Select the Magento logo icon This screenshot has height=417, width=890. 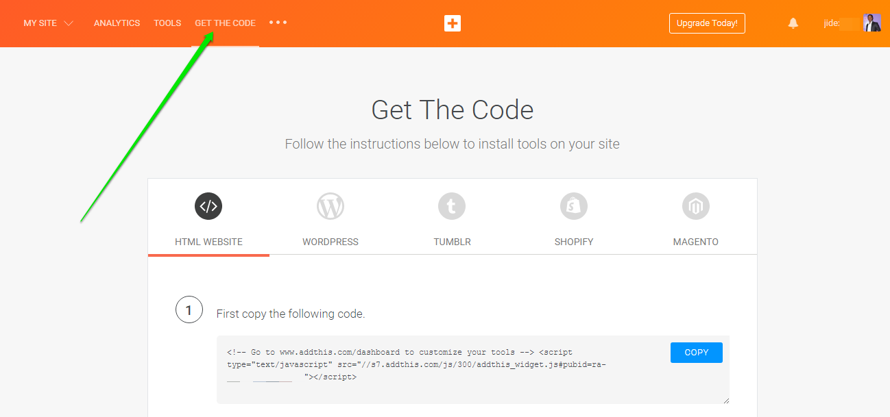tap(696, 206)
